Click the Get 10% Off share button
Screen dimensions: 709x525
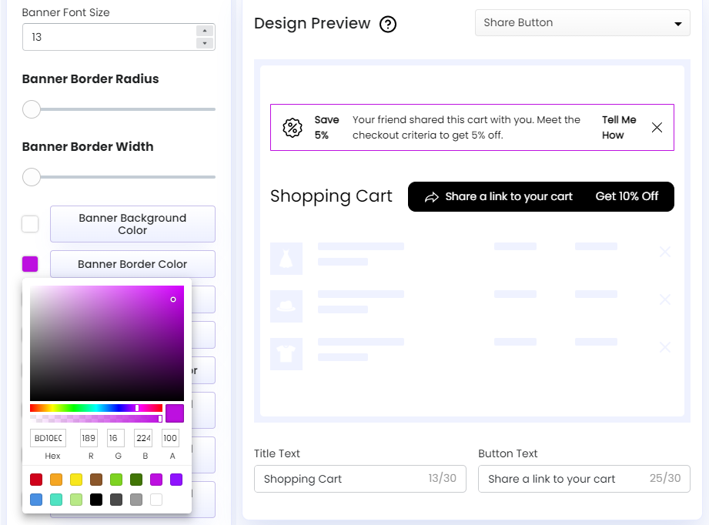point(627,196)
